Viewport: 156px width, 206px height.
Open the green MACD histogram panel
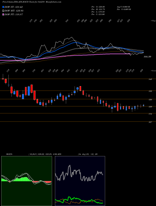(27, 181)
